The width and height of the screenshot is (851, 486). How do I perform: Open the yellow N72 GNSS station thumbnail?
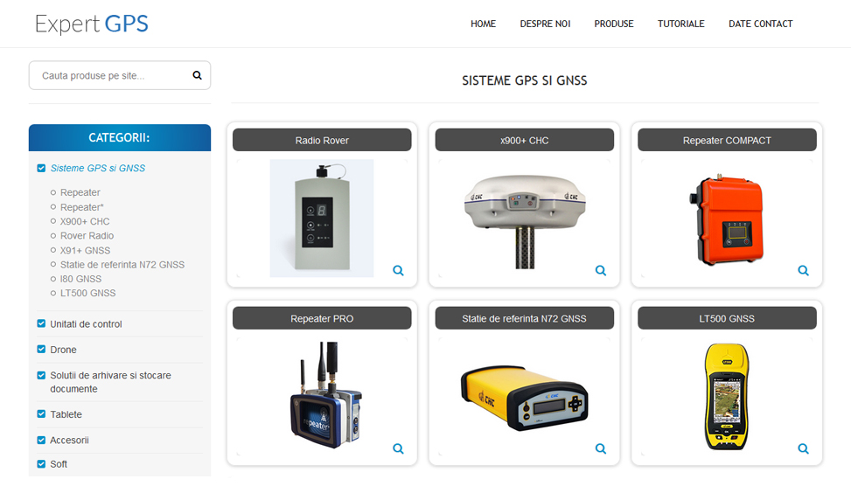click(524, 398)
